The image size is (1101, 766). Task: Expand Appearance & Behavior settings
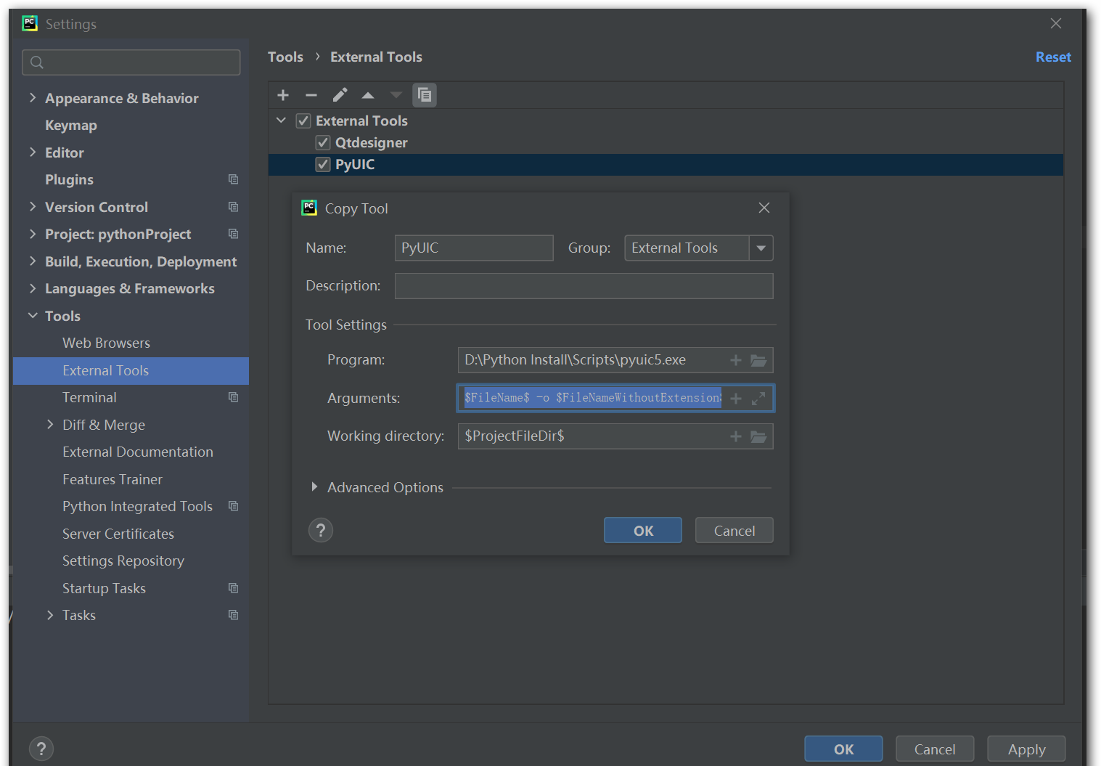point(33,97)
